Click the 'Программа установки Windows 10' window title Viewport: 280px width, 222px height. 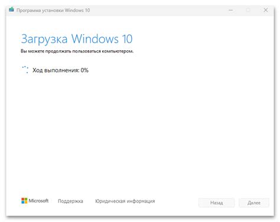pyautogui.click(x=53, y=10)
